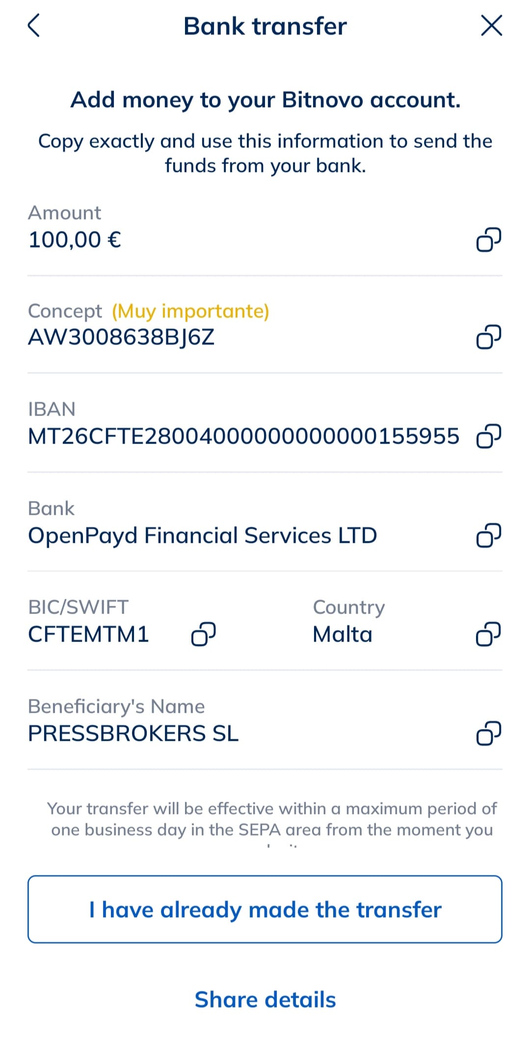Screen dimensions: 530x1038
Task: Tap the SEPA transfer time notice
Action: (271, 819)
